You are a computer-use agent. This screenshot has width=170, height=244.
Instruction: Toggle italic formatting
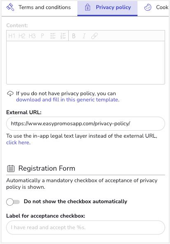coord(84,36)
